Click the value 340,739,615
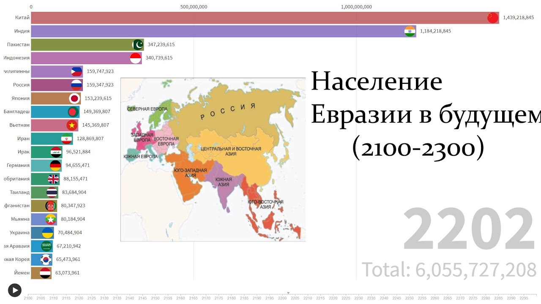Viewport: 541px width, 304px height. pyautogui.click(x=159, y=58)
